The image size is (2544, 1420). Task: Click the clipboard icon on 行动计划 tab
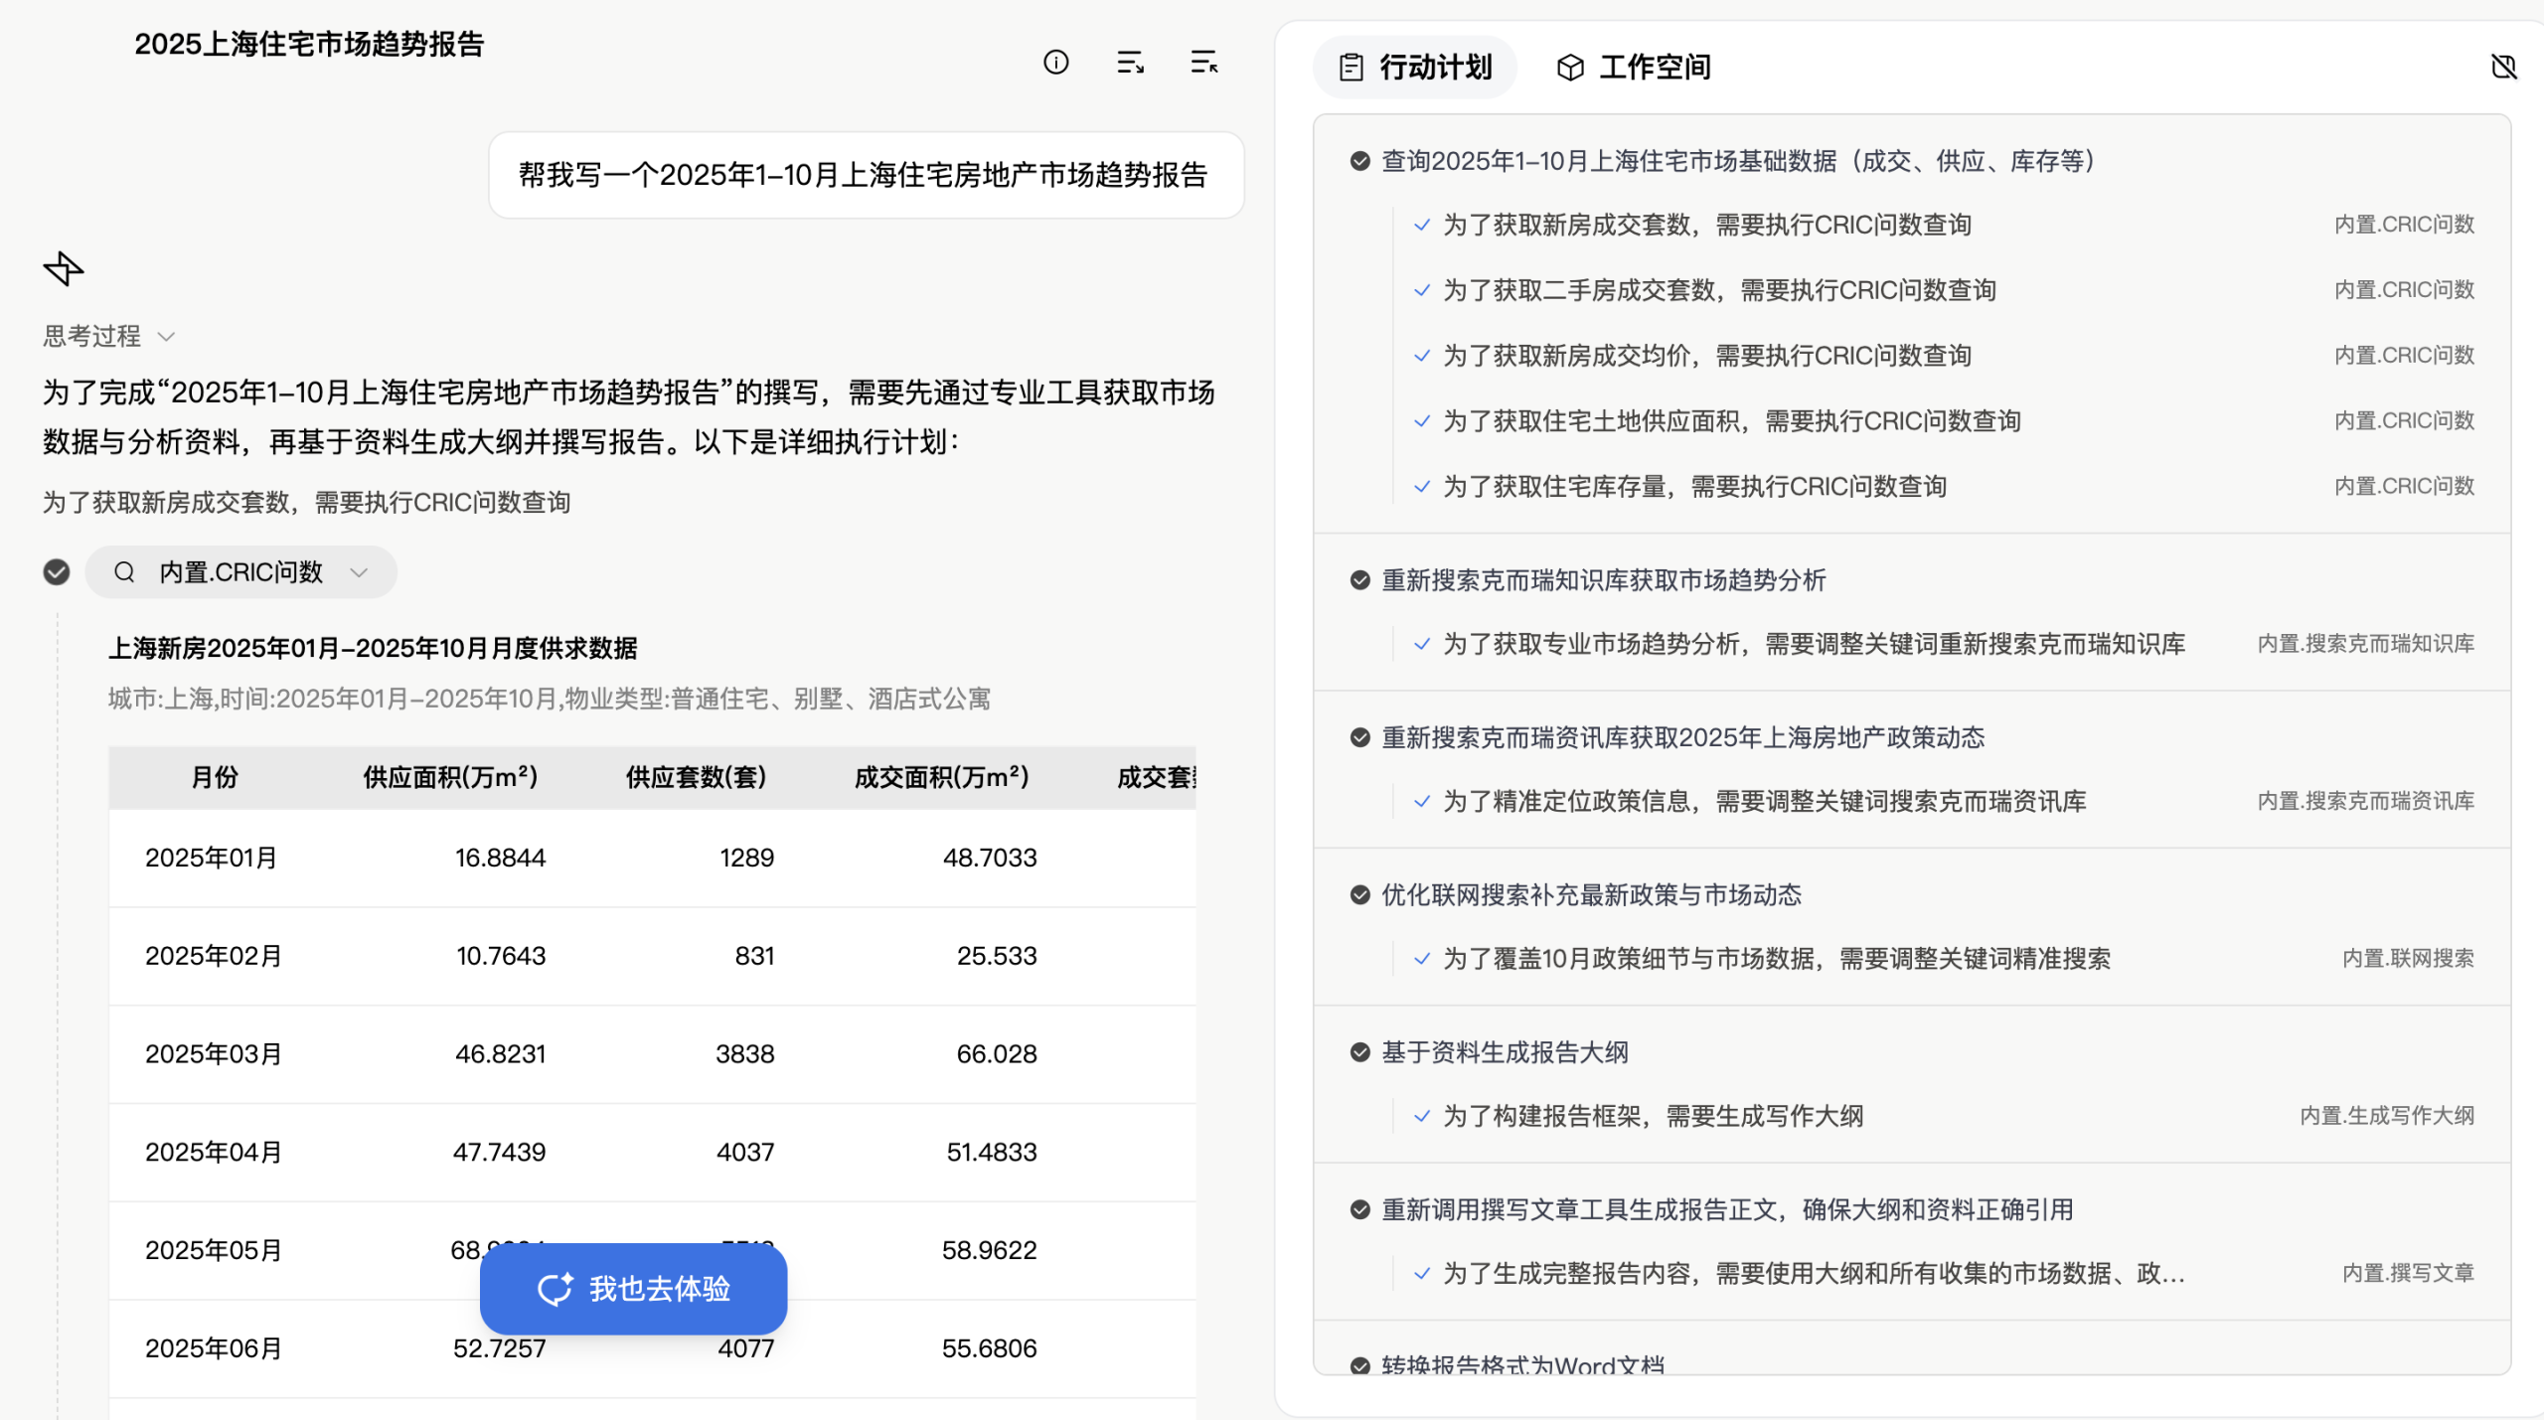(1350, 67)
